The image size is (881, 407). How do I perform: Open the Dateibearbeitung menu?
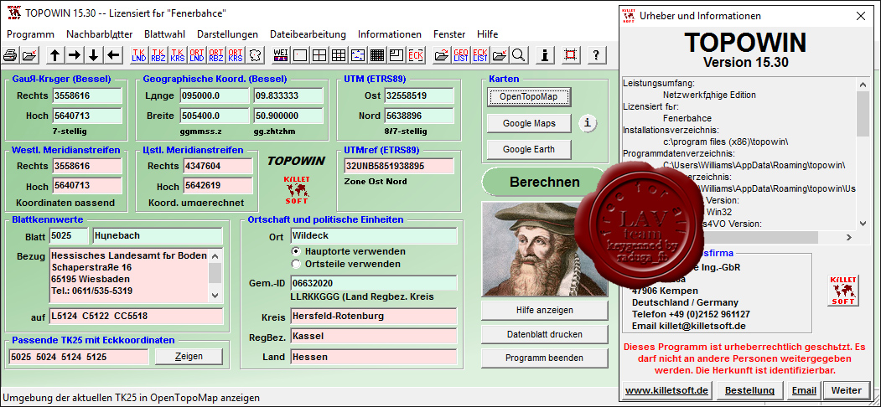[x=308, y=34]
